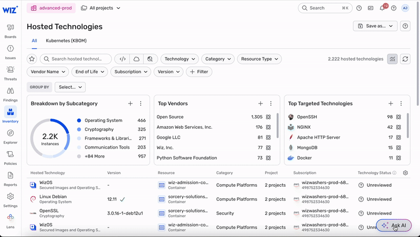Toggle the code filter icon button
420x237 pixels.
click(x=122, y=59)
